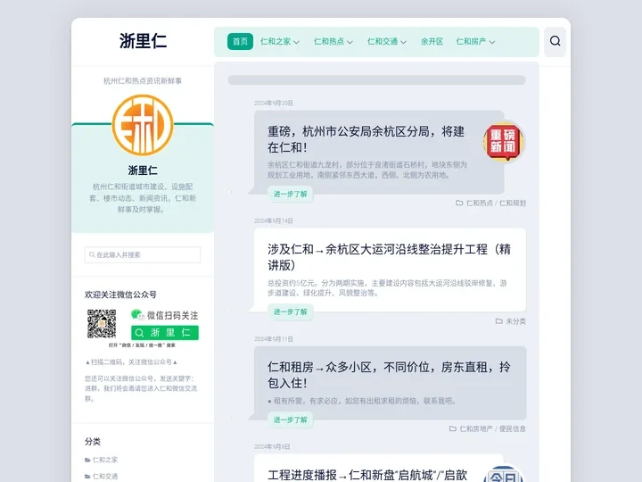Open article 仁和租房→众多小区
Image resolution: width=642 pixels, height=482 pixels.
pos(389,375)
